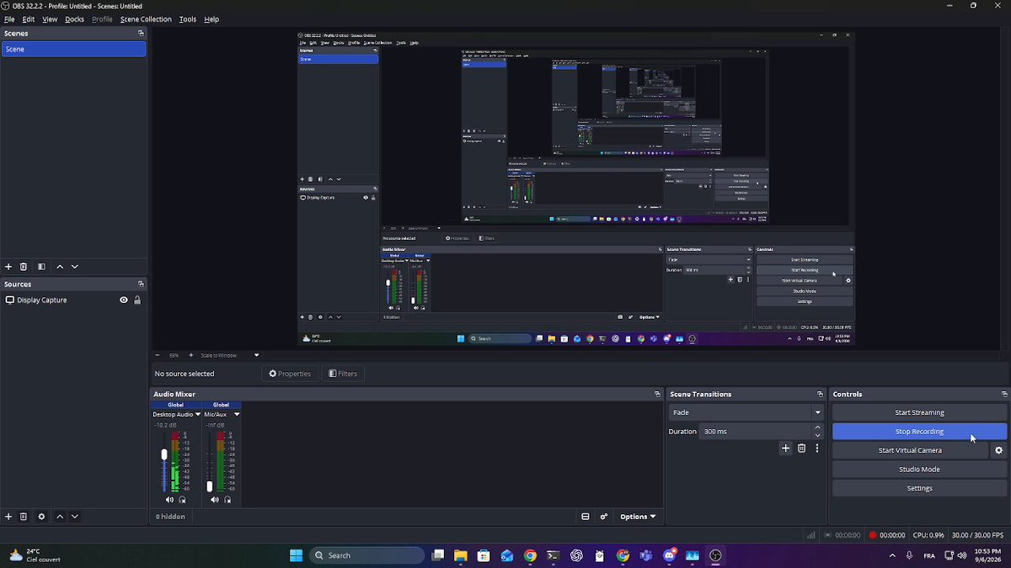The height and width of the screenshot is (568, 1011).
Task: Adjust the Desktop Audio volume fader
Action: click(x=164, y=454)
